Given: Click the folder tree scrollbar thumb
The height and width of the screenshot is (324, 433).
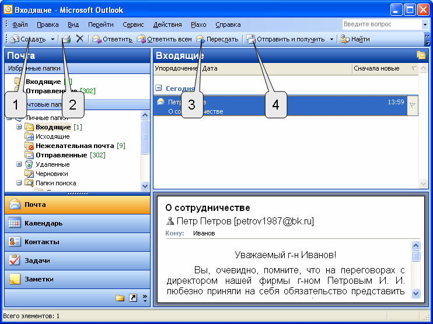Looking at the screenshot, I should click(x=145, y=137).
